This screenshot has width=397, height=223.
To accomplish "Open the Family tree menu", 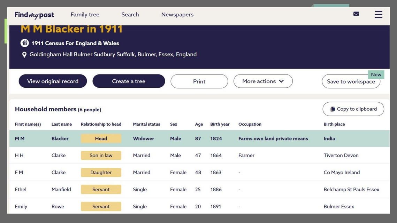I will click(x=85, y=15).
